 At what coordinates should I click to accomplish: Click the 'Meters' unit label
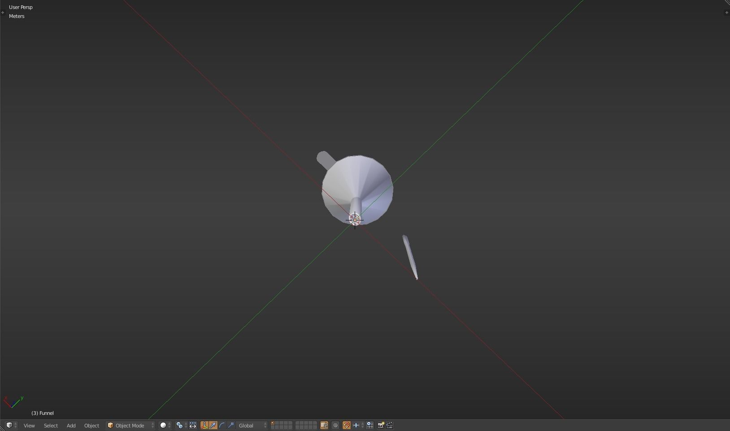pyautogui.click(x=17, y=16)
